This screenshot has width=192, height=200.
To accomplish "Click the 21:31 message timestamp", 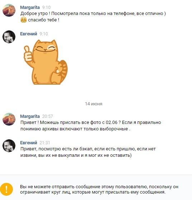I will click(45, 143).
